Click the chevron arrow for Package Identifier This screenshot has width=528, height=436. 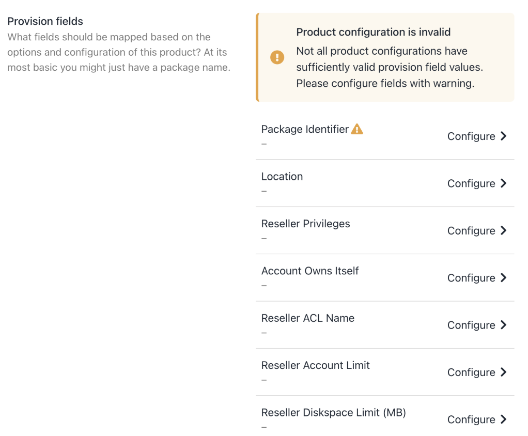coord(504,136)
